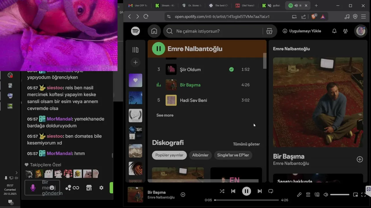Open the Brave Shields lion icon
Screen dimensions: 371x208
314,16
